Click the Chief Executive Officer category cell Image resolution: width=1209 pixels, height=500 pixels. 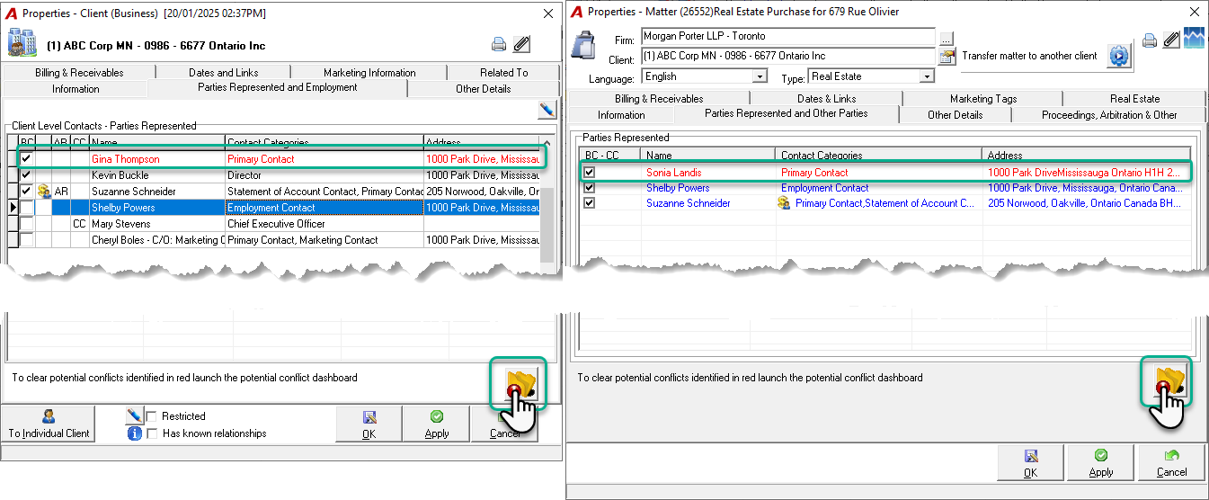[x=324, y=224]
